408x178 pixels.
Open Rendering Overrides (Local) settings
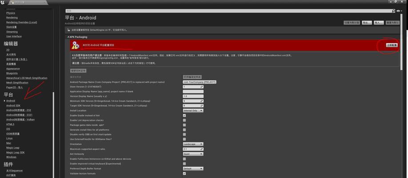coord(22,22)
